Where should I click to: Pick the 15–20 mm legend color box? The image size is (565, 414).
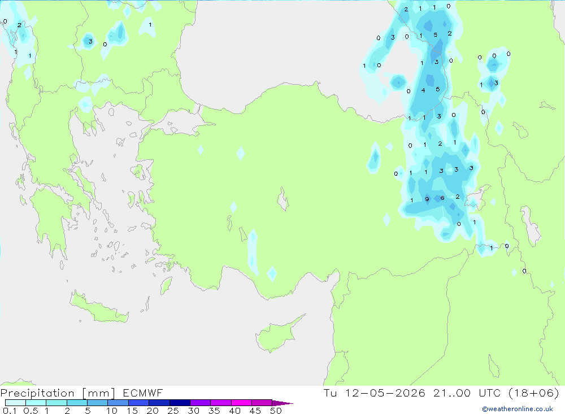[139, 403]
